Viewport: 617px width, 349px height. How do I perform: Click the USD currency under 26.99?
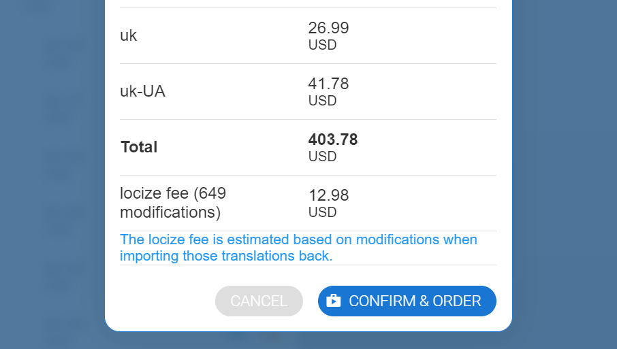pos(322,45)
